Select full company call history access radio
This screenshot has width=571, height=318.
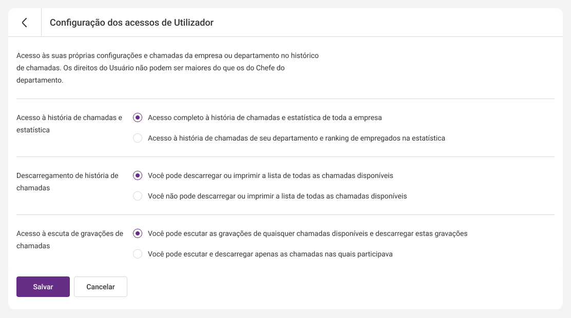click(138, 117)
